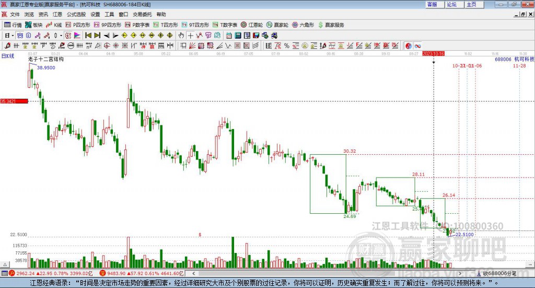
Task: Jump to first bar arrow icon
Action: [x=88, y=36]
